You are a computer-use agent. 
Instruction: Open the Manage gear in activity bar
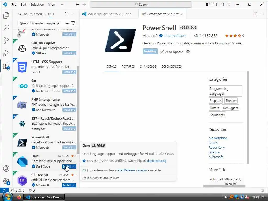6,181
